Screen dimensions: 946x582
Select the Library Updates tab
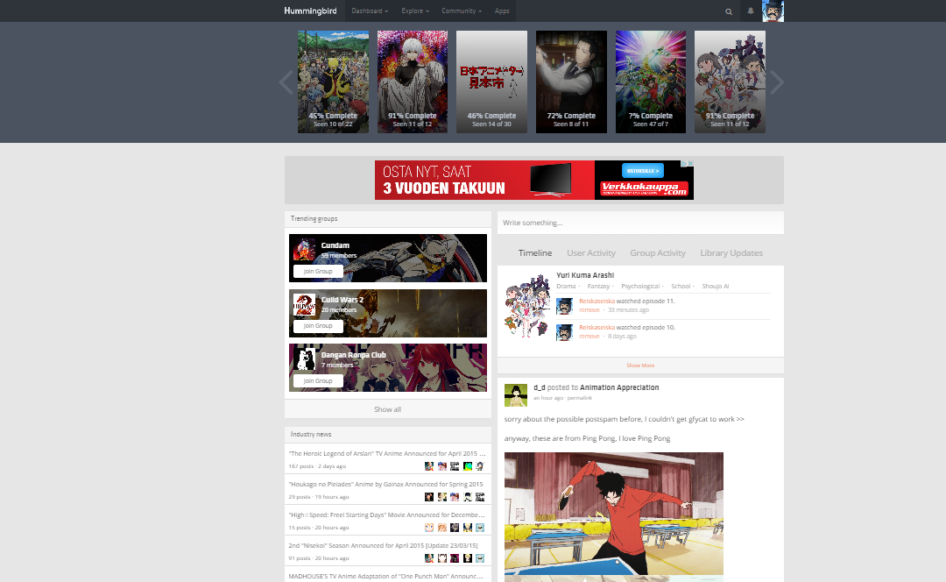(x=731, y=253)
